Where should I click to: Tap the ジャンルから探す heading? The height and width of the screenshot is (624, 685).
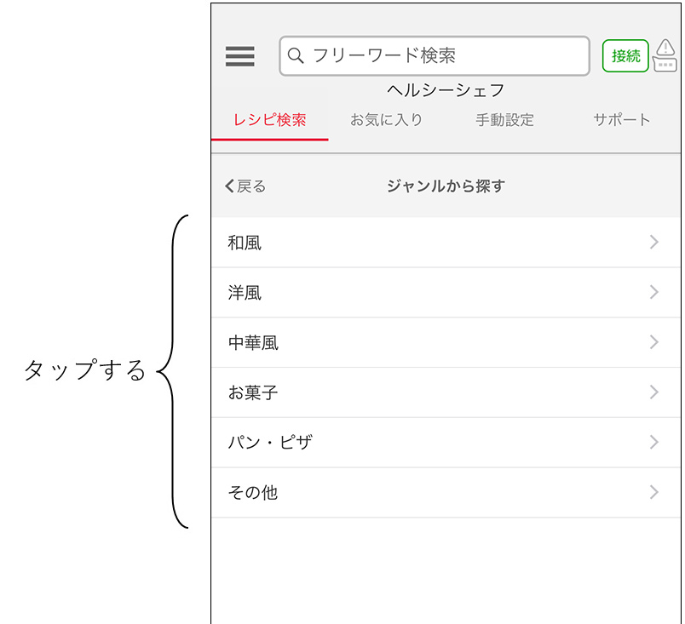point(446,186)
